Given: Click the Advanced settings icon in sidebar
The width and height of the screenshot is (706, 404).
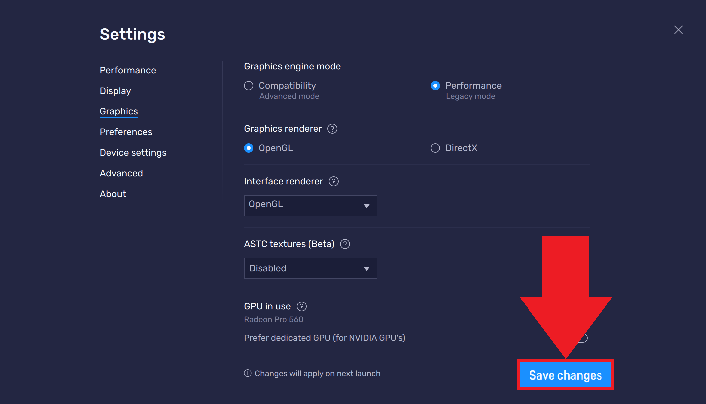Looking at the screenshot, I should [121, 173].
